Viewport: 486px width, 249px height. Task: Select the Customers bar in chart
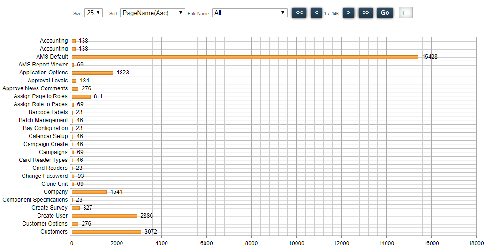coord(106,232)
